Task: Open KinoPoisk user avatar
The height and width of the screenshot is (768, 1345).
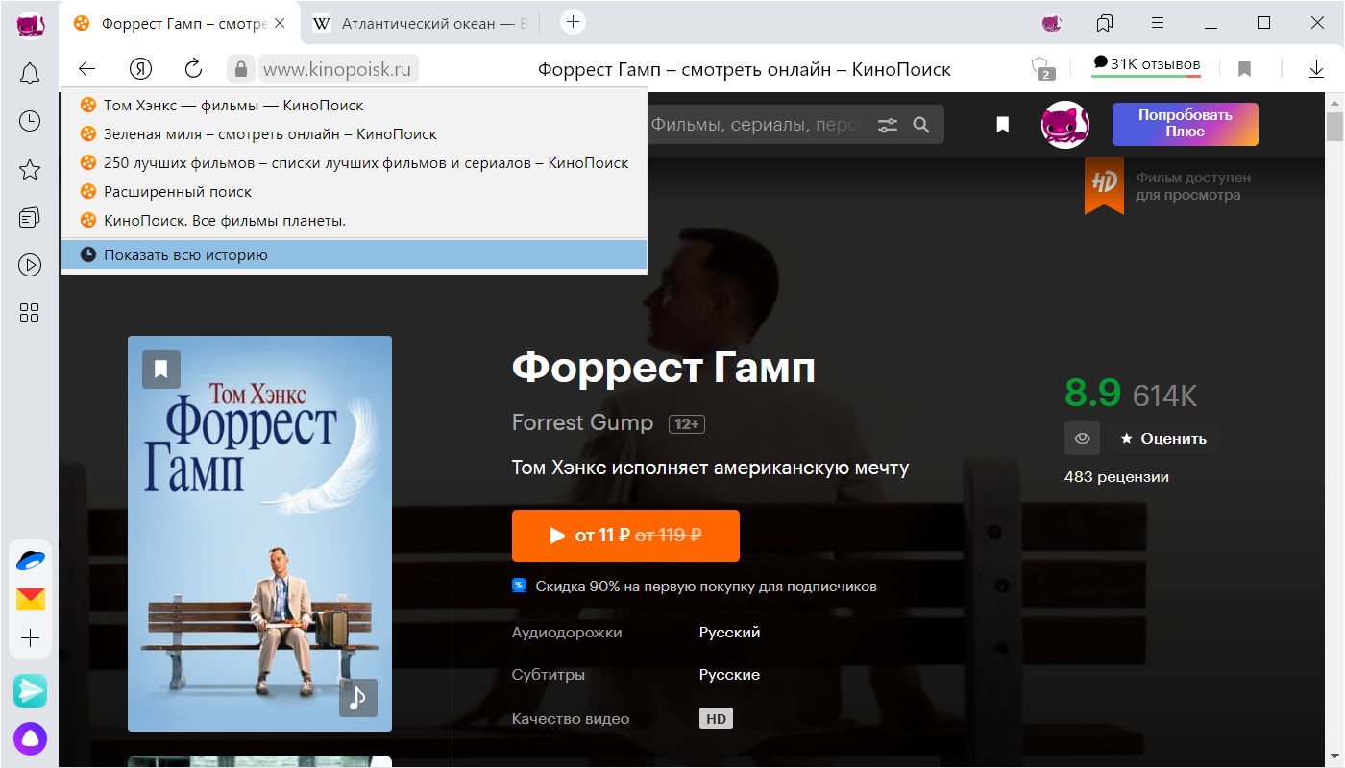Action: [1065, 125]
